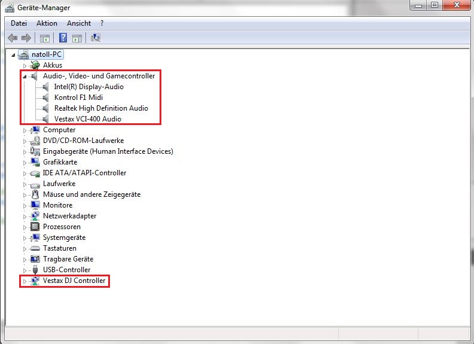474x344 pixels.
Task: Click the DVD/CD-ROM-Laufwerke drive icon
Action: pos(35,141)
